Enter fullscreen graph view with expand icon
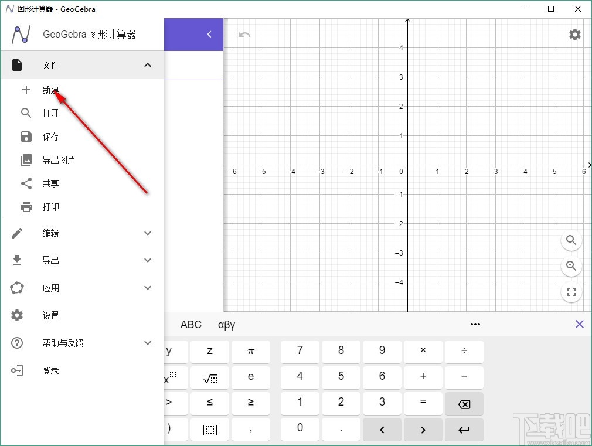This screenshot has width=592, height=446. 571,292
